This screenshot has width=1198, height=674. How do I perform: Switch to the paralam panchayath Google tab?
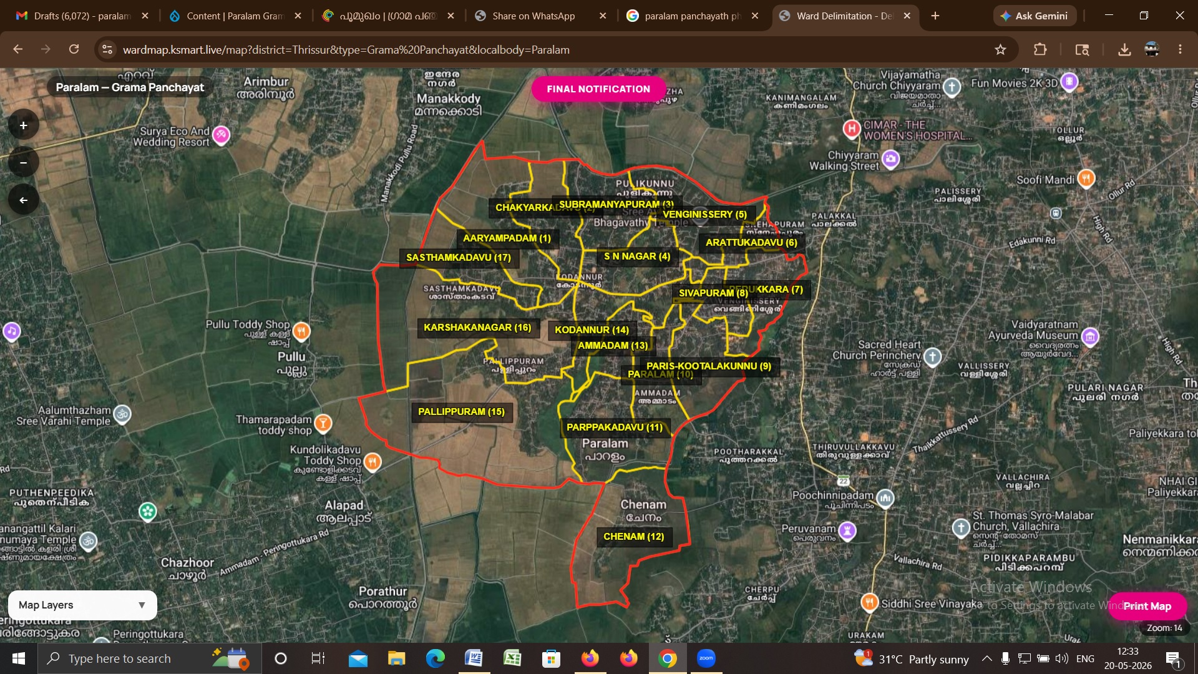point(693,16)
